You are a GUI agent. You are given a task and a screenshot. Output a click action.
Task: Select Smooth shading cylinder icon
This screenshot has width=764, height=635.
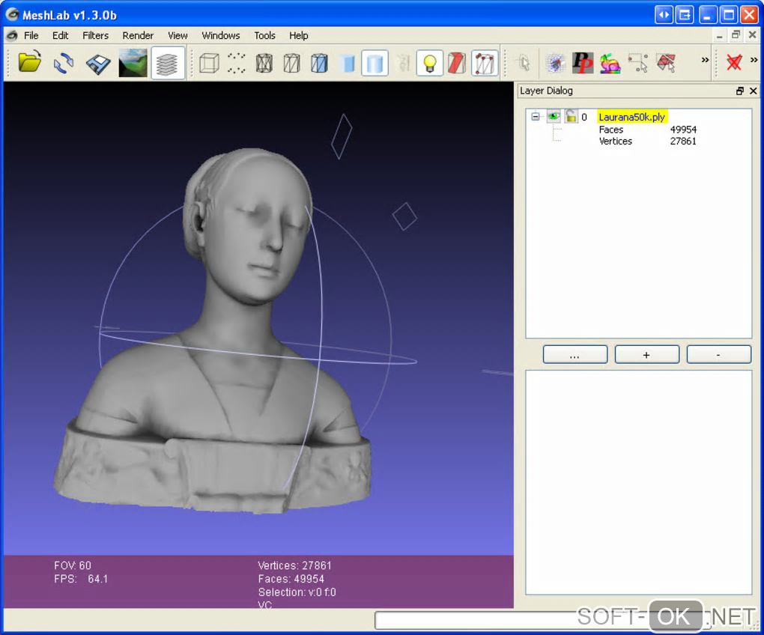click(375, 63)
